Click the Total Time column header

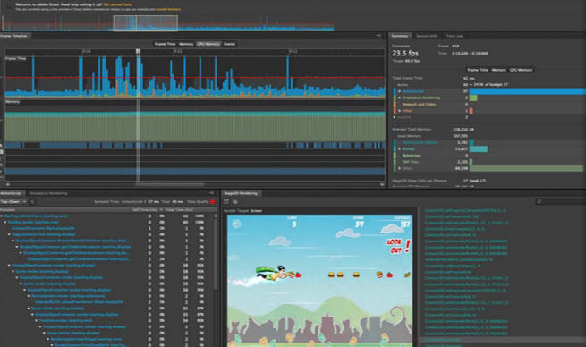(179, 210)
